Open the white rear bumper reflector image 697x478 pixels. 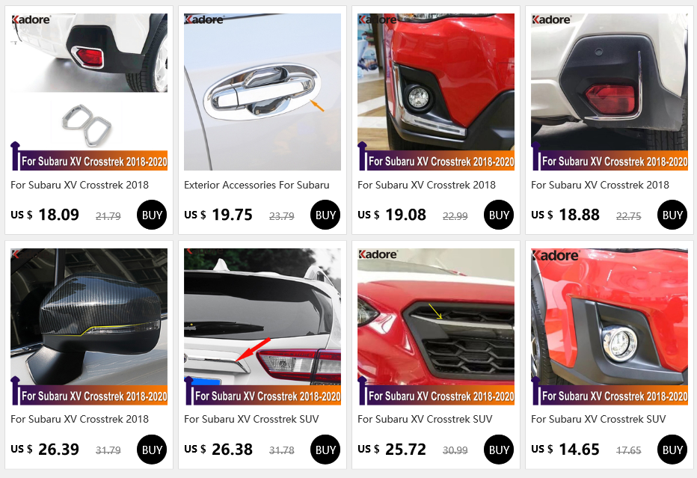tap(609, 91)
